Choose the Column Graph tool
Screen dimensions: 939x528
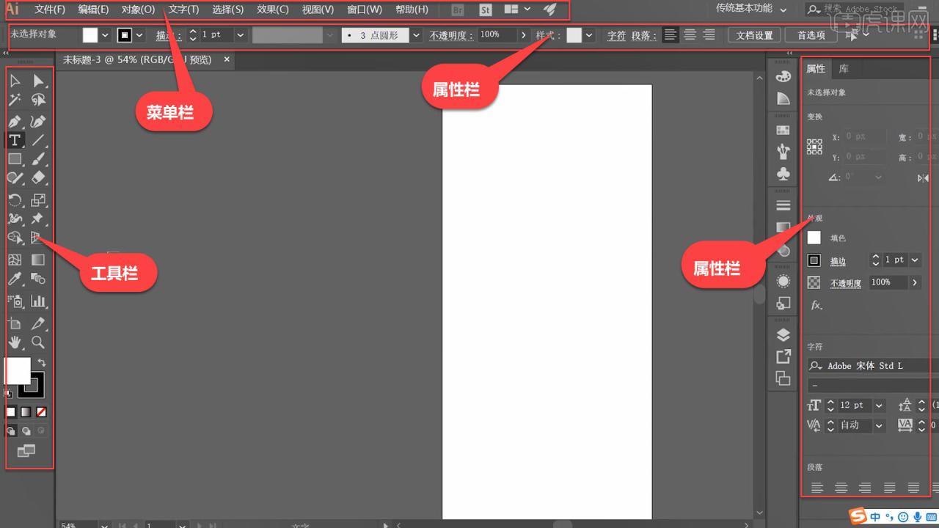click(x=38, y=301)
